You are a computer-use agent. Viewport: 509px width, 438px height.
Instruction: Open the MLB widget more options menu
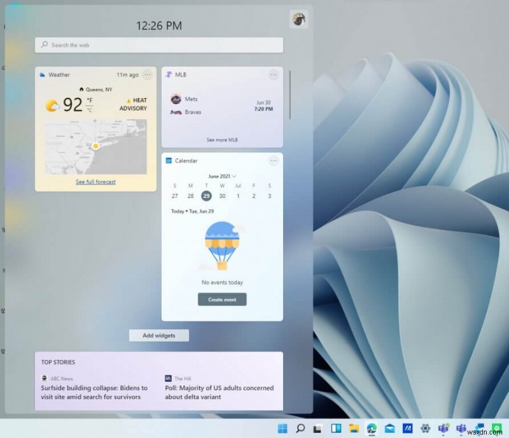tap(274, 75)
